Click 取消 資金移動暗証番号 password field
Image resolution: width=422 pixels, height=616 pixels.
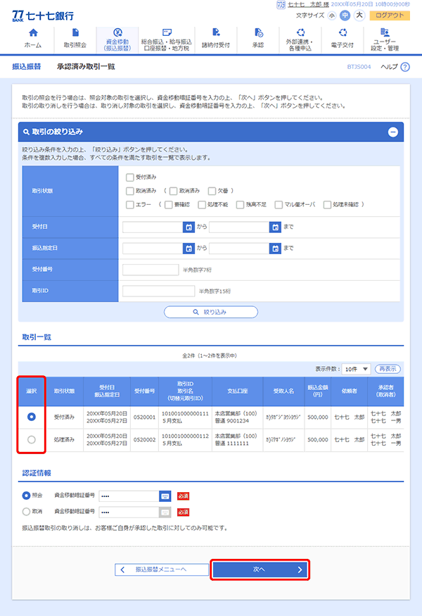click(x=129, y=513)
